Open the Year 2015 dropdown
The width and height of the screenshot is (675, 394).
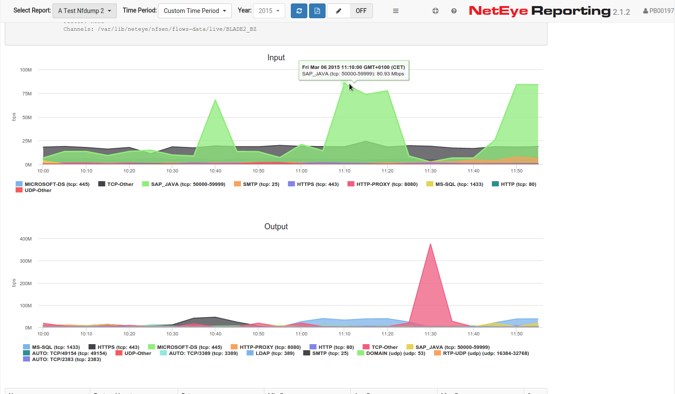coord(269,11)
